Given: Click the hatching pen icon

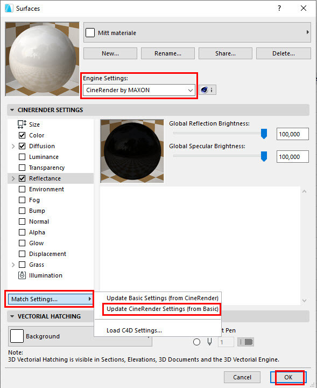Looking at the screenshot, I should point(209,342).
